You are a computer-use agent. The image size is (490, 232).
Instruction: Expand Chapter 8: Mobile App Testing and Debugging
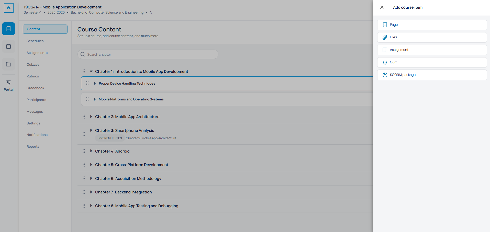pyautogui.click(x=91, y=206)
